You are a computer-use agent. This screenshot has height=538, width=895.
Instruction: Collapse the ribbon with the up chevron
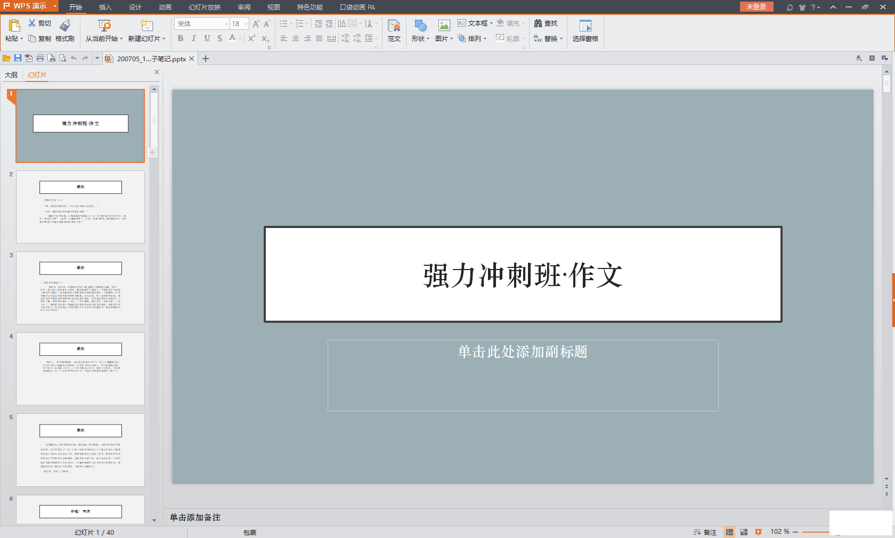coord(833,7)
